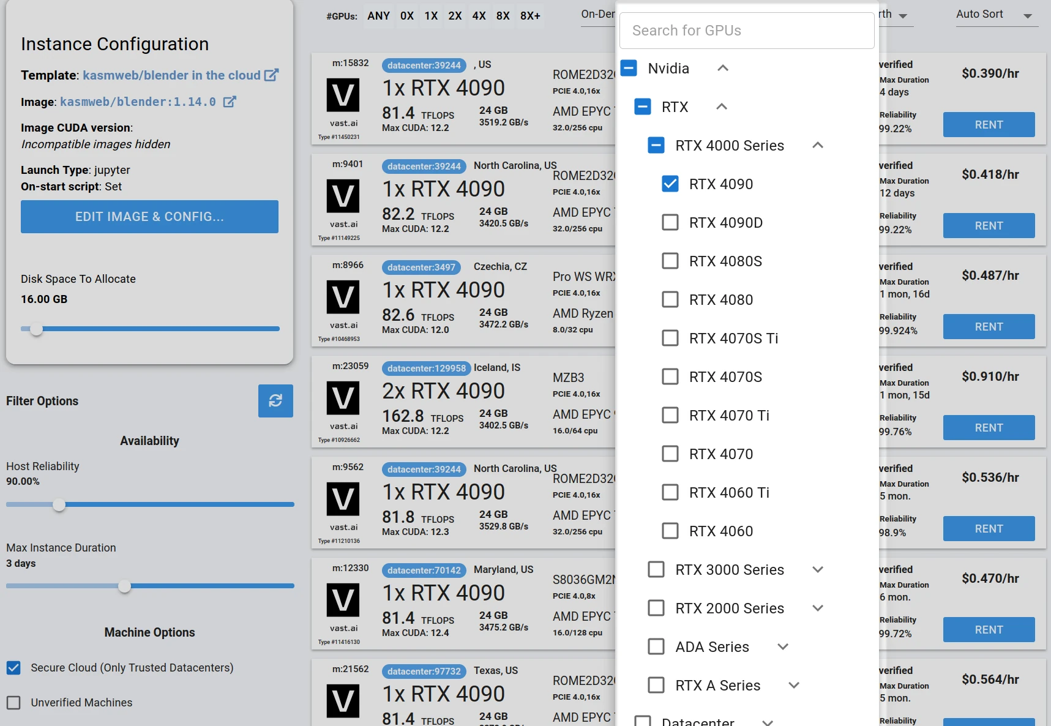Image resolution: width=1051 pixels, height=726 pixels.
Task: Click the vast.ai logo for machine m:23059
Action: pos(343,398)
